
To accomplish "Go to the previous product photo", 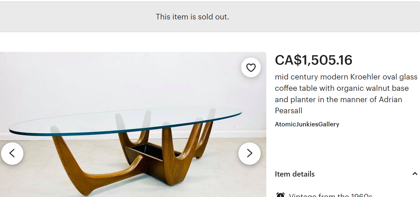I will point(12,153).
